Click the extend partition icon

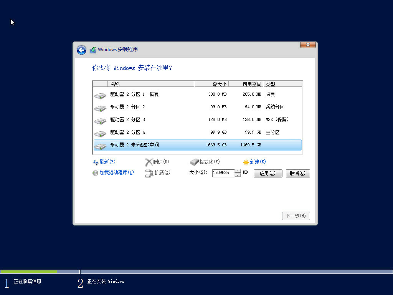[x=149, y=173]
